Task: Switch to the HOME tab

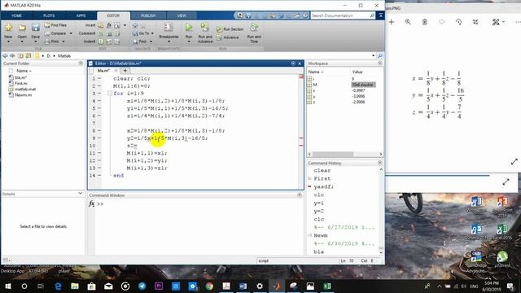Action: 16,15
